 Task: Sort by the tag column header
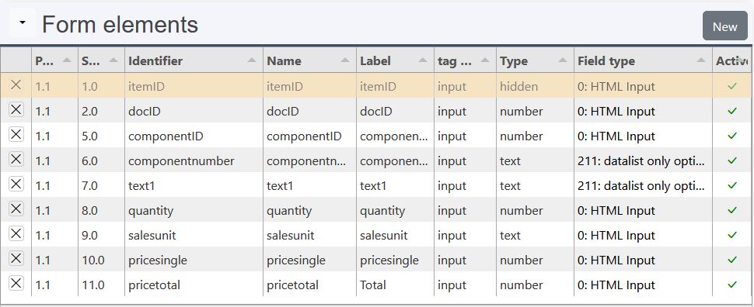465,61
